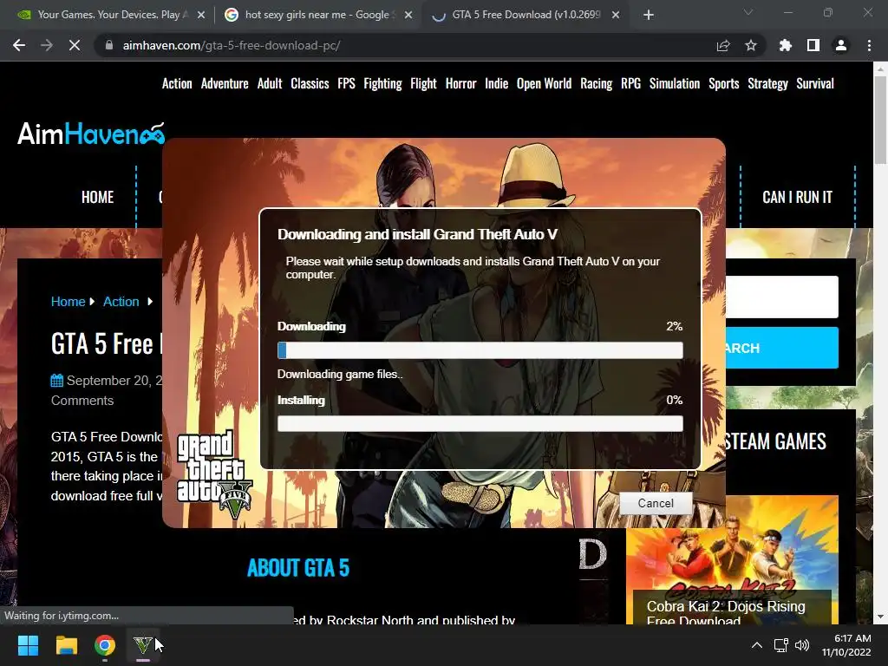Go to the HOME nav item
This screenshot has width=888, height=666.
(x=97, y=197)
